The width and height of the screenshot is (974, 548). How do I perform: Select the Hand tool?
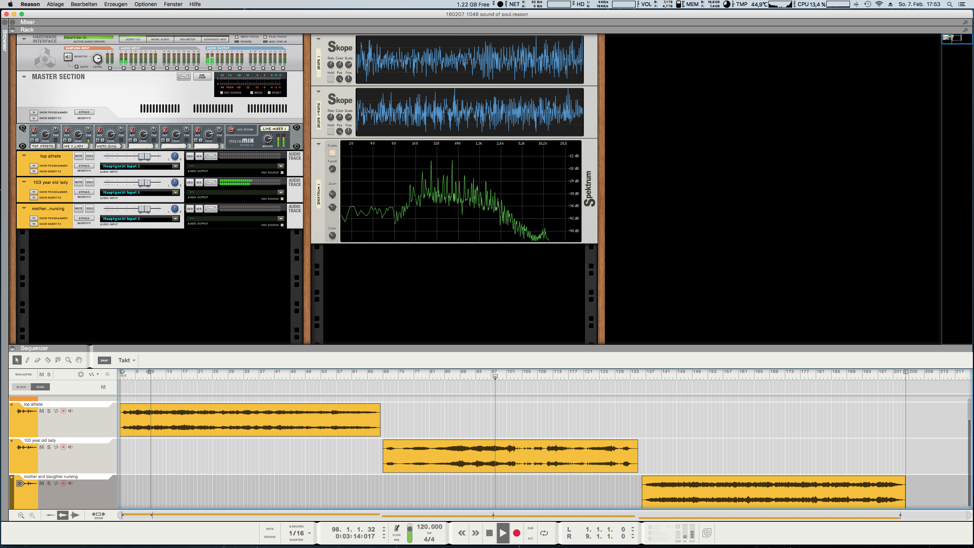coord(79,360)
